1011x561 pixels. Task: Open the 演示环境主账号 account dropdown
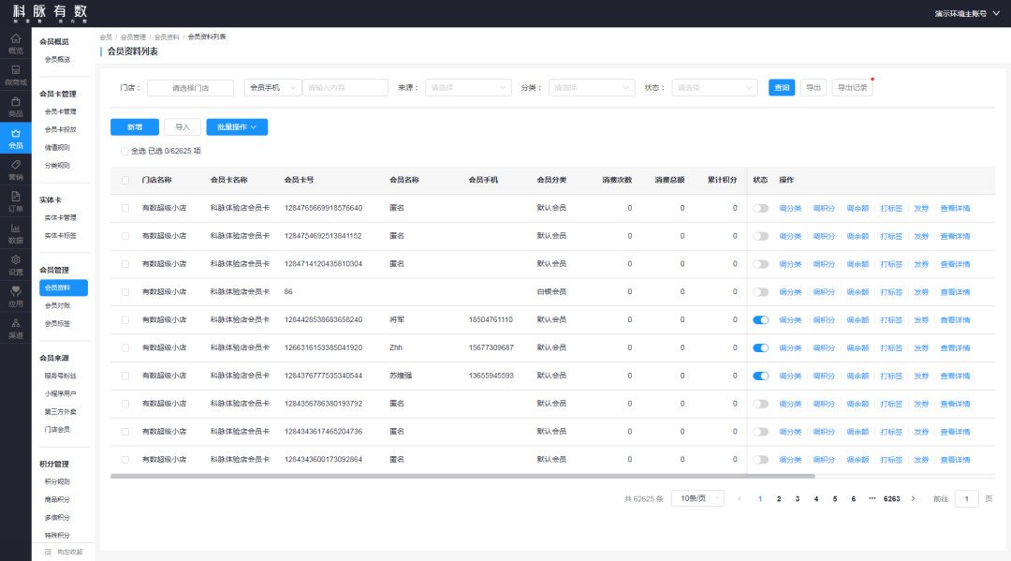coord(967,13)
